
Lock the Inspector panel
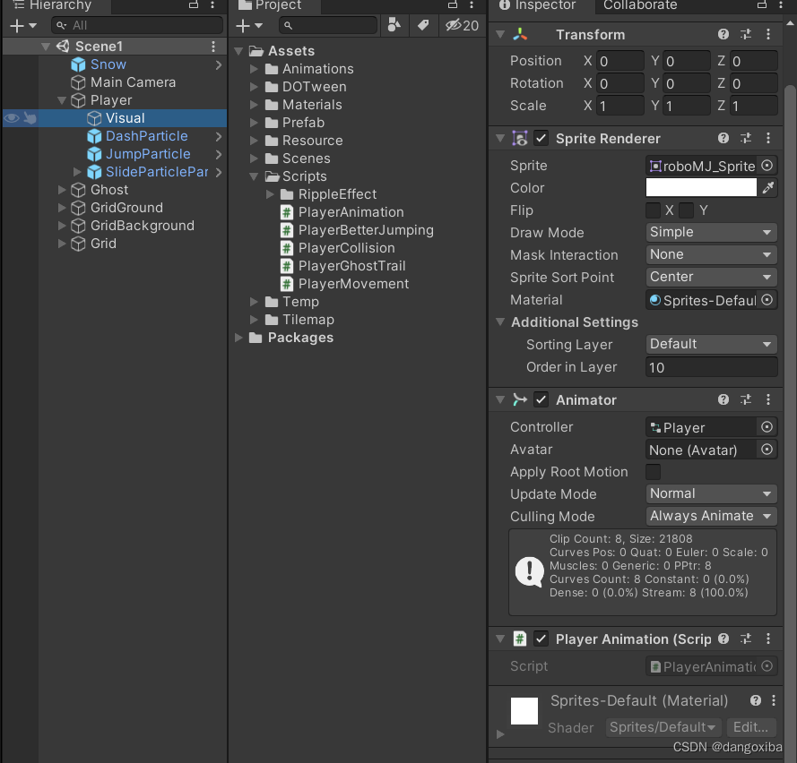tap(762, 5)
